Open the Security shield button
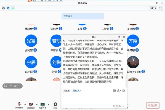The width and height of the screenshot is (165, 110). click(x=55, y=106)
